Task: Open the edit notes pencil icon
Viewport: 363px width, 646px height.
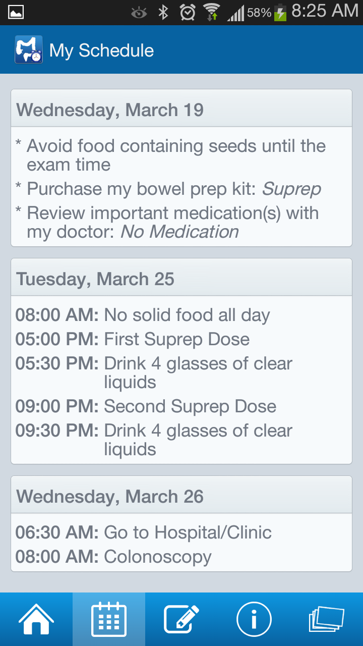Action: click(x=181, y=619)
